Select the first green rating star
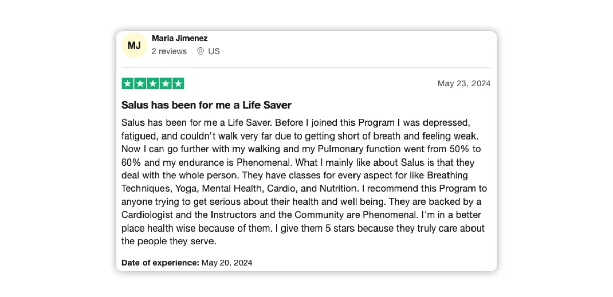This screenshot has height=297, width=613. click(x=128, y=84)
